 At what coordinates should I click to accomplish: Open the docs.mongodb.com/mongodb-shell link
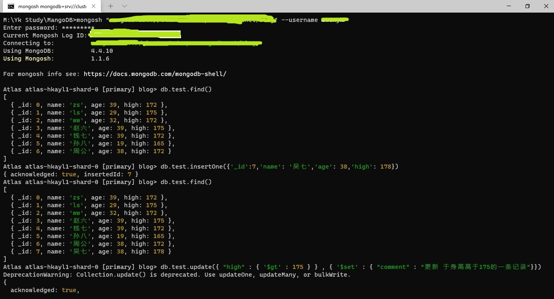coord(155,74)
